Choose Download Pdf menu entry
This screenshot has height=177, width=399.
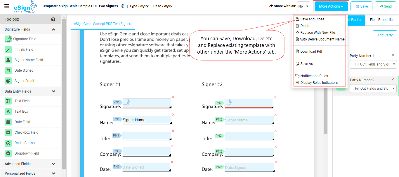309,52
